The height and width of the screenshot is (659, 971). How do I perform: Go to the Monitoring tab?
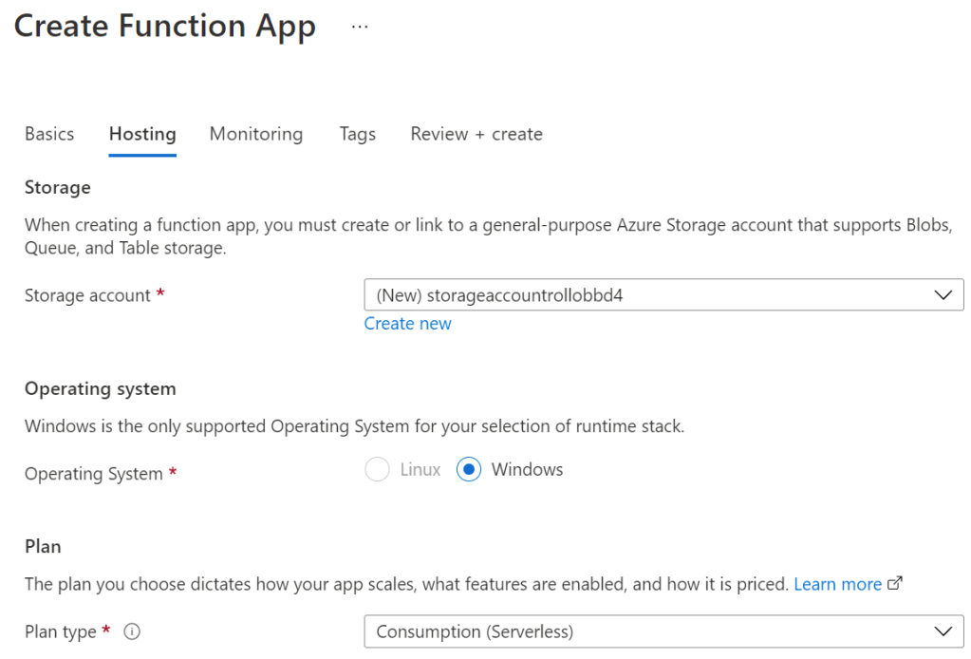coord(256,134)
